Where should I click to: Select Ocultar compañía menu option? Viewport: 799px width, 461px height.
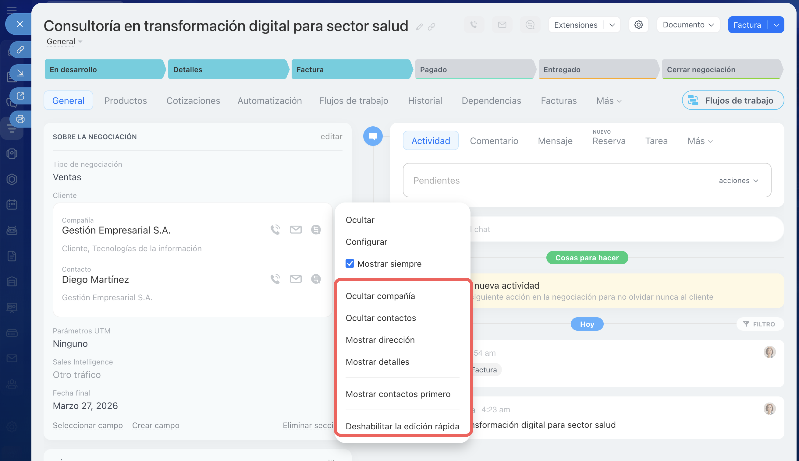point(380,296)
